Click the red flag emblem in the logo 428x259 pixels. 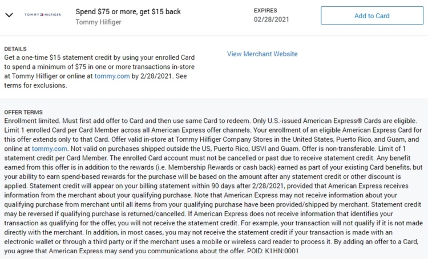click(42, 15)
